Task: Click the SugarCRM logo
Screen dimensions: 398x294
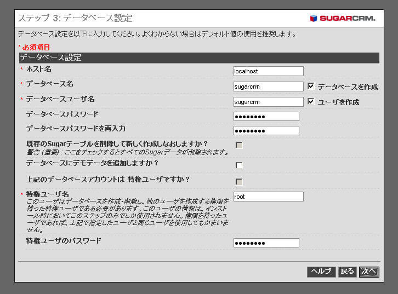Action: pos(342,18)
